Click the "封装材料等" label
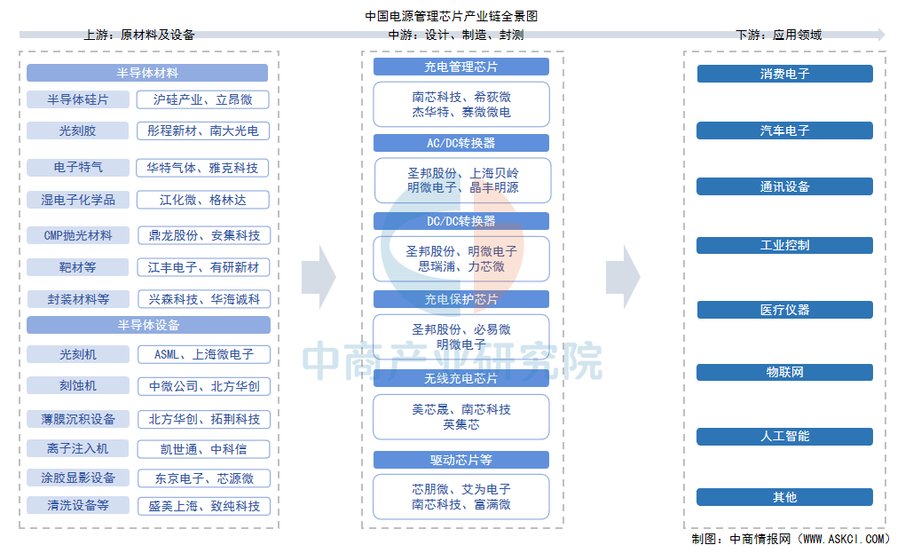Image resolution: width=905 pixels, height=553 pixels. 78,299
